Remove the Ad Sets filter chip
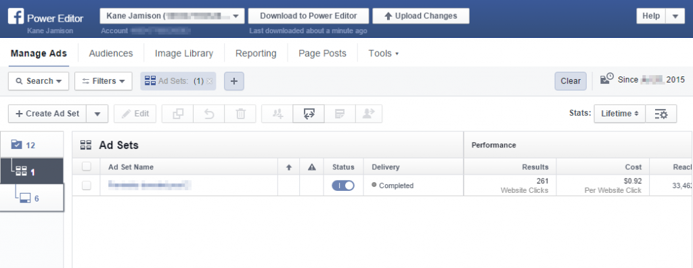Viewport: 693px width, 268px height. pyautogui.click(x=210, y=81)
